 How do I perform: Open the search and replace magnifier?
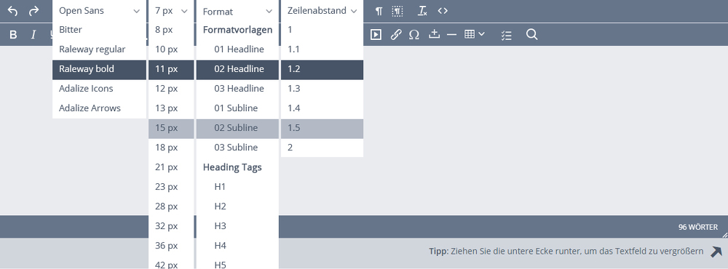[532, 34]
